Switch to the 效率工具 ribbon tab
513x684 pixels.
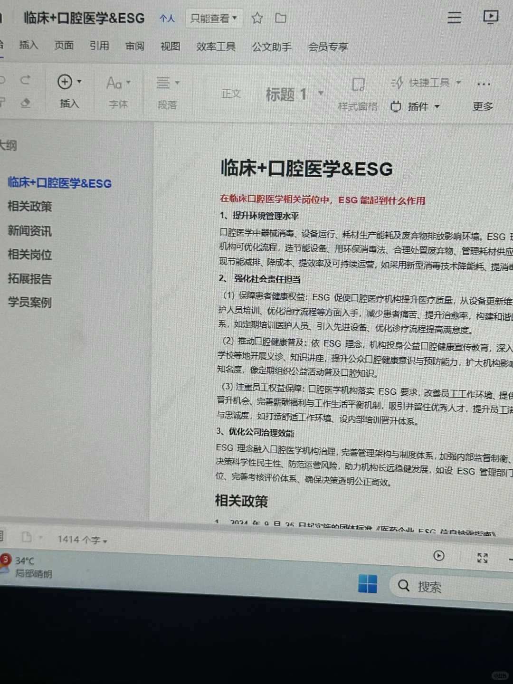point(216,47)
